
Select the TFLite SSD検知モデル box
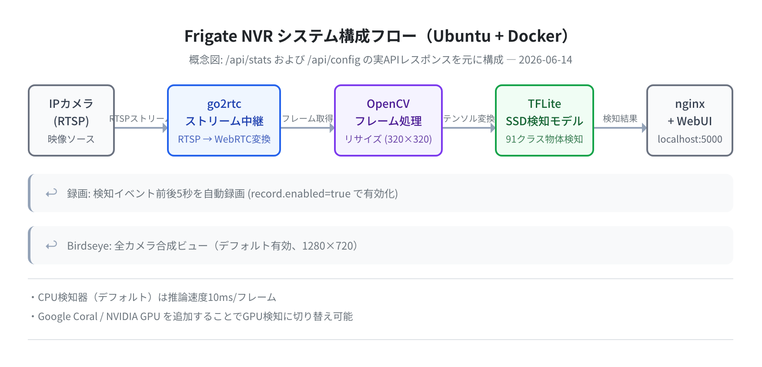click(x=545, y=120)
